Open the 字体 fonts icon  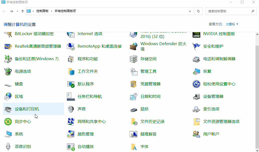coord(133,146)
